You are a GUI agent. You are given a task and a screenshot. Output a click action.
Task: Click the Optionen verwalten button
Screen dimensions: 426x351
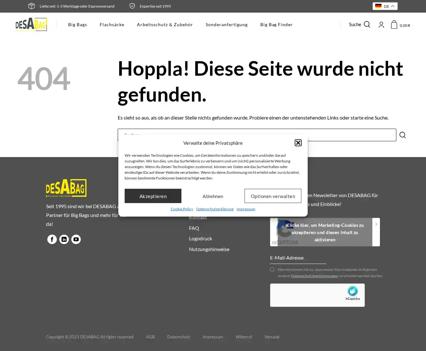click(273, 196)
